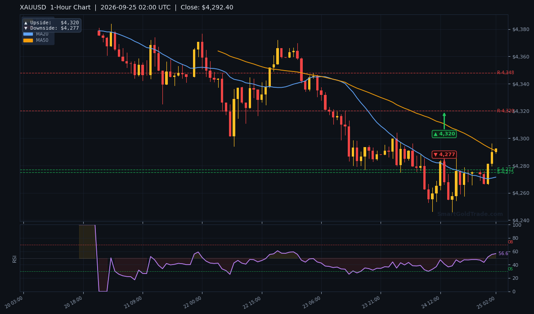534x314 pixels.
Task: Click the '23 21:00' time axis label
Action: [372, 302]
